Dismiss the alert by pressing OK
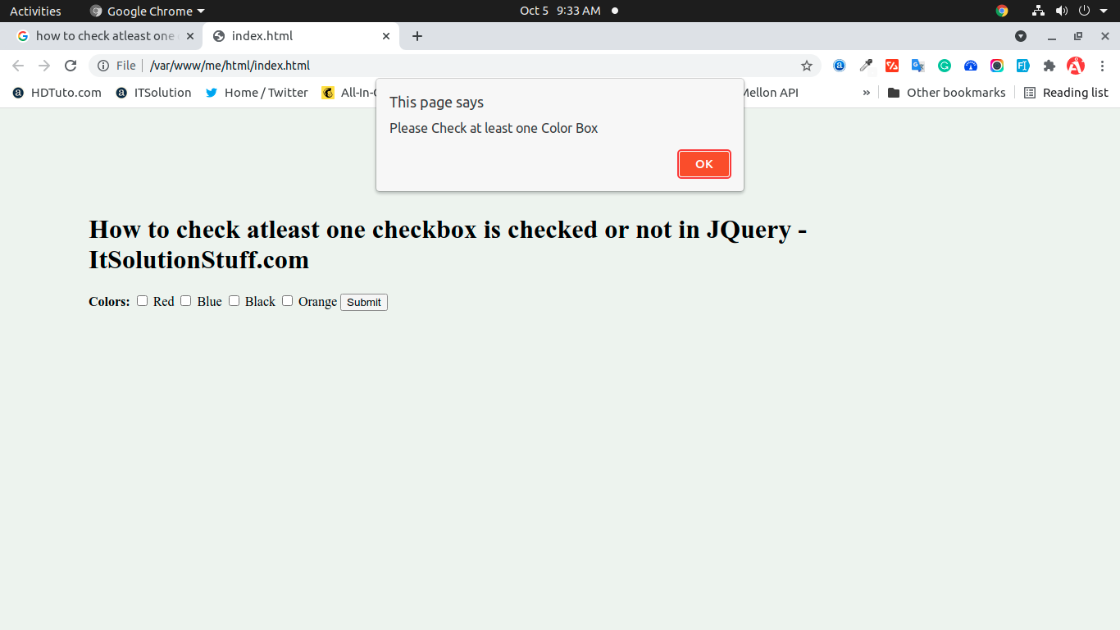Screen dimensions: 1120x630 (703, 163)
